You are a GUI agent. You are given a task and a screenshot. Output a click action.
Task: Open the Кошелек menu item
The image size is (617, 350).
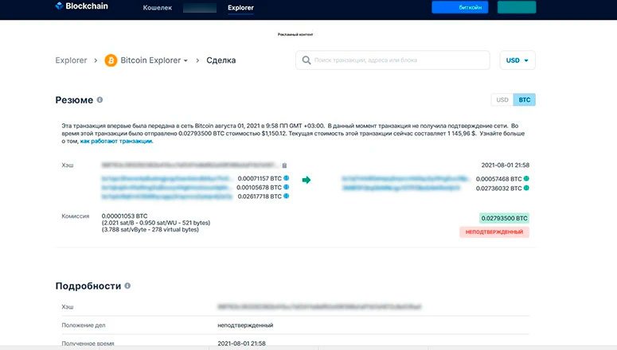157,8
